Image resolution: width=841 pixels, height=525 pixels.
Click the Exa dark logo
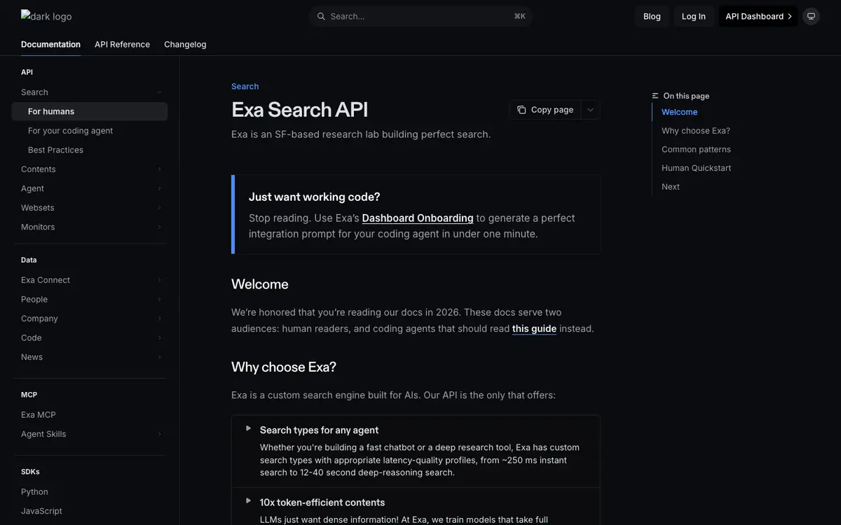click(x=46, y=15)
